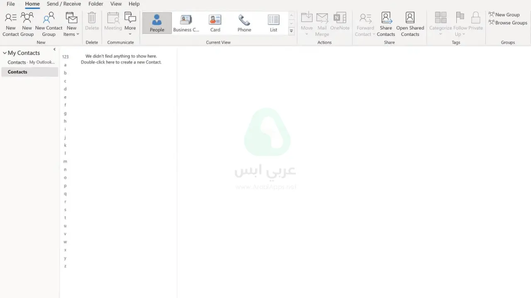The image size is (531, 298).
Task: Click Open Shared Contacts
Action: (410, 23)
